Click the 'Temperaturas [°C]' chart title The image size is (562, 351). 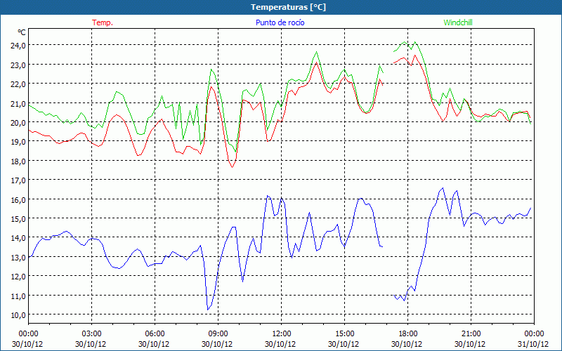[288, 7]
